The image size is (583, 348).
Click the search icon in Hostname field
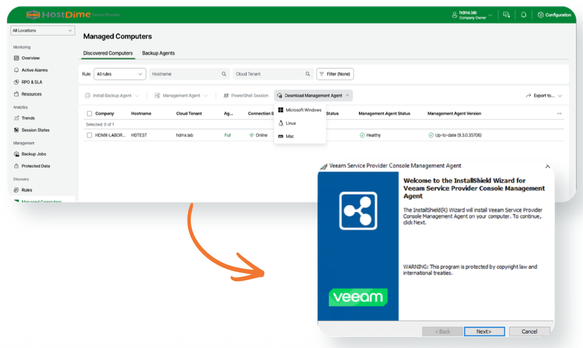click(x=224, y=74)
